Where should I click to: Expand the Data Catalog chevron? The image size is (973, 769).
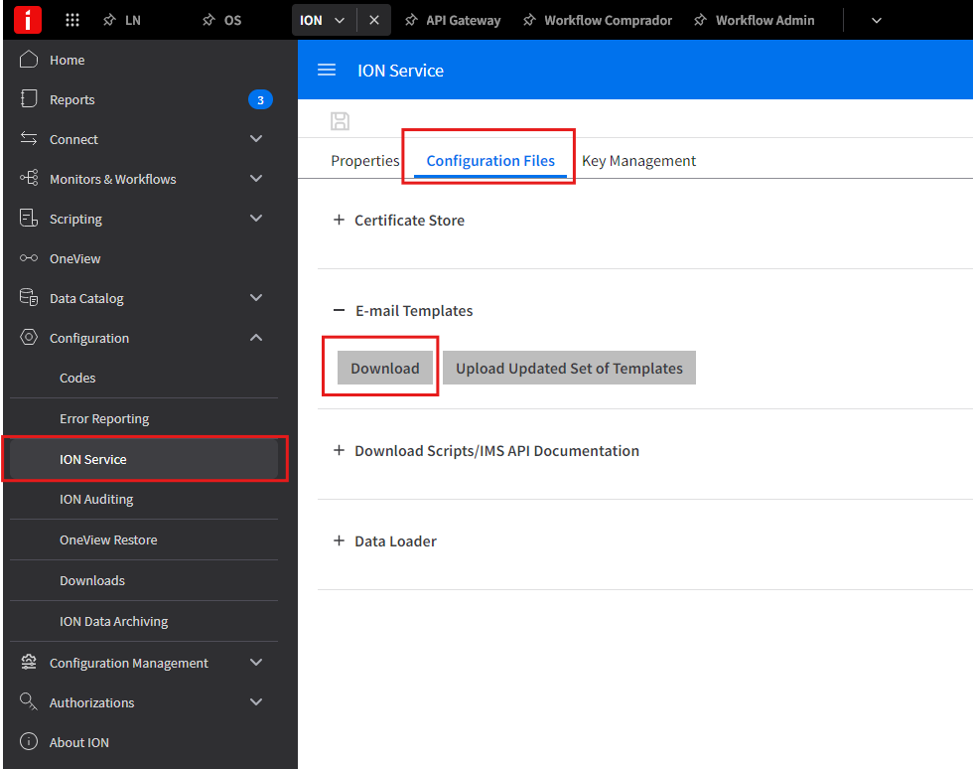[256, 297]
